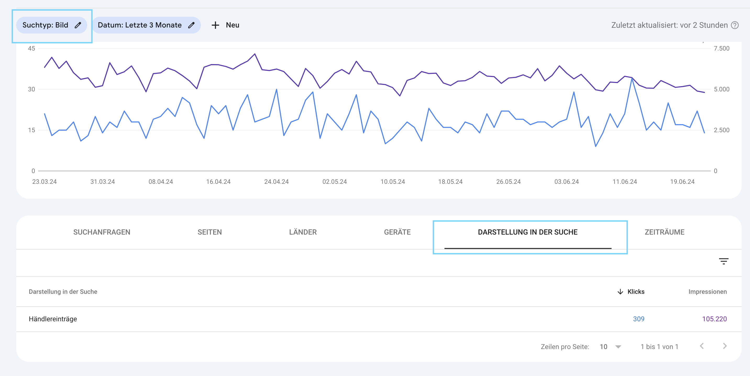Go to previous table page chevron
Screen dimensions: 750x376
point(702,346)
